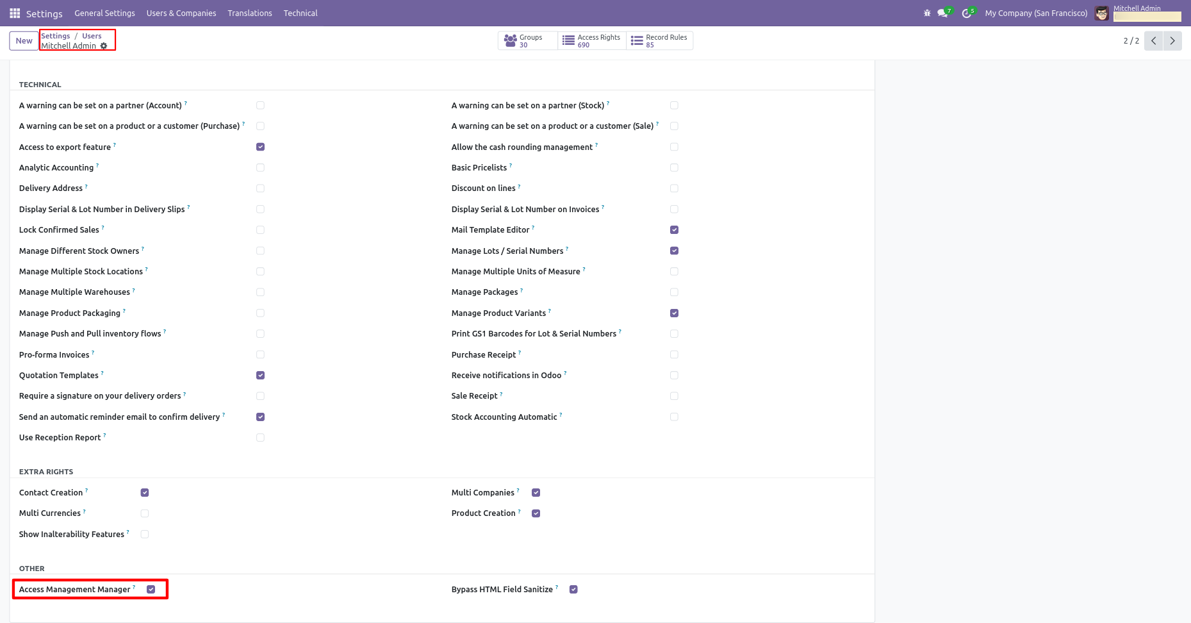
Task: Enable Analytic Accounting checkbox
Action: [x=260, y=167]
